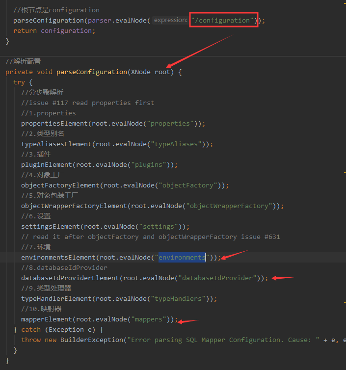Click parseConfiguration method name in declaration
The width and height of the screenshot is (346, 370).
coord(92,72)
